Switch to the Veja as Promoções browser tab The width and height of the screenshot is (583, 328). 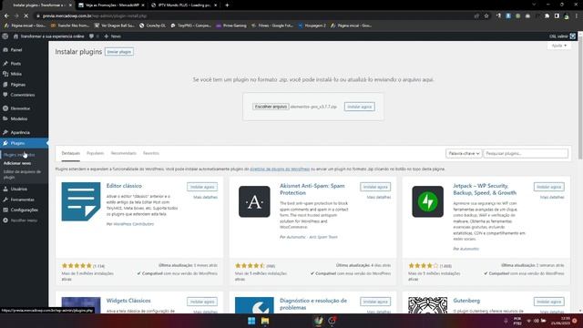[111, 5]
